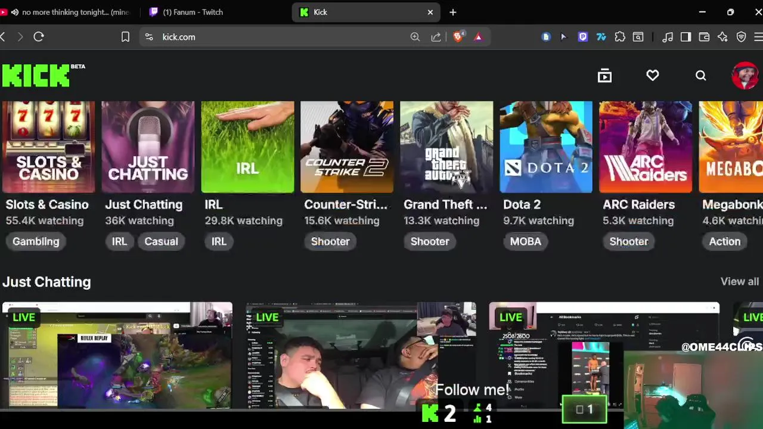Image resolution: width=763 pixels, height=429 pixels.
Task: Click the 'ARC Raiders' title link
Action: click(638, 204)
